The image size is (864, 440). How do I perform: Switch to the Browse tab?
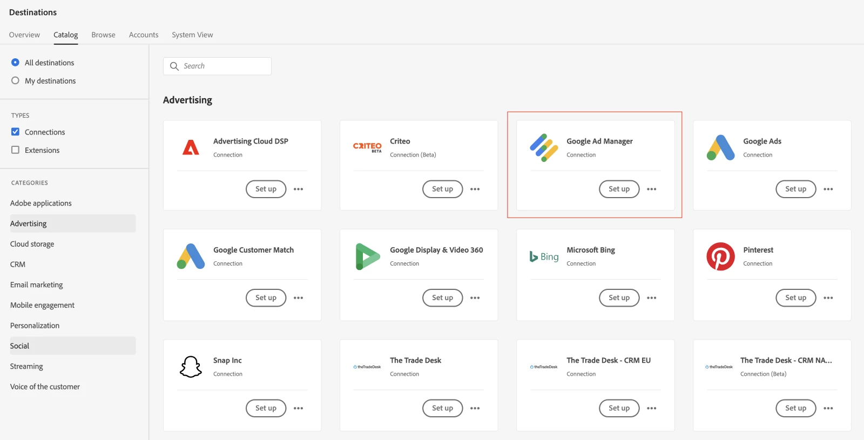[x=103, y=35]
